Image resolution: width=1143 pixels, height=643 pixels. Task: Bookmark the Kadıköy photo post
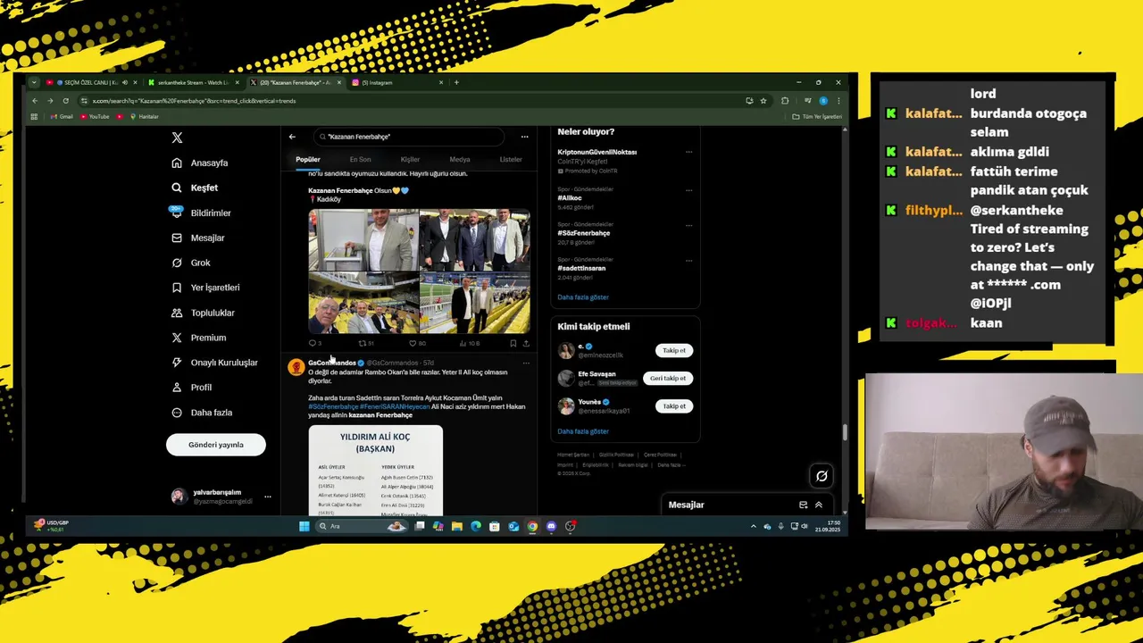click(x=513, y=343)
